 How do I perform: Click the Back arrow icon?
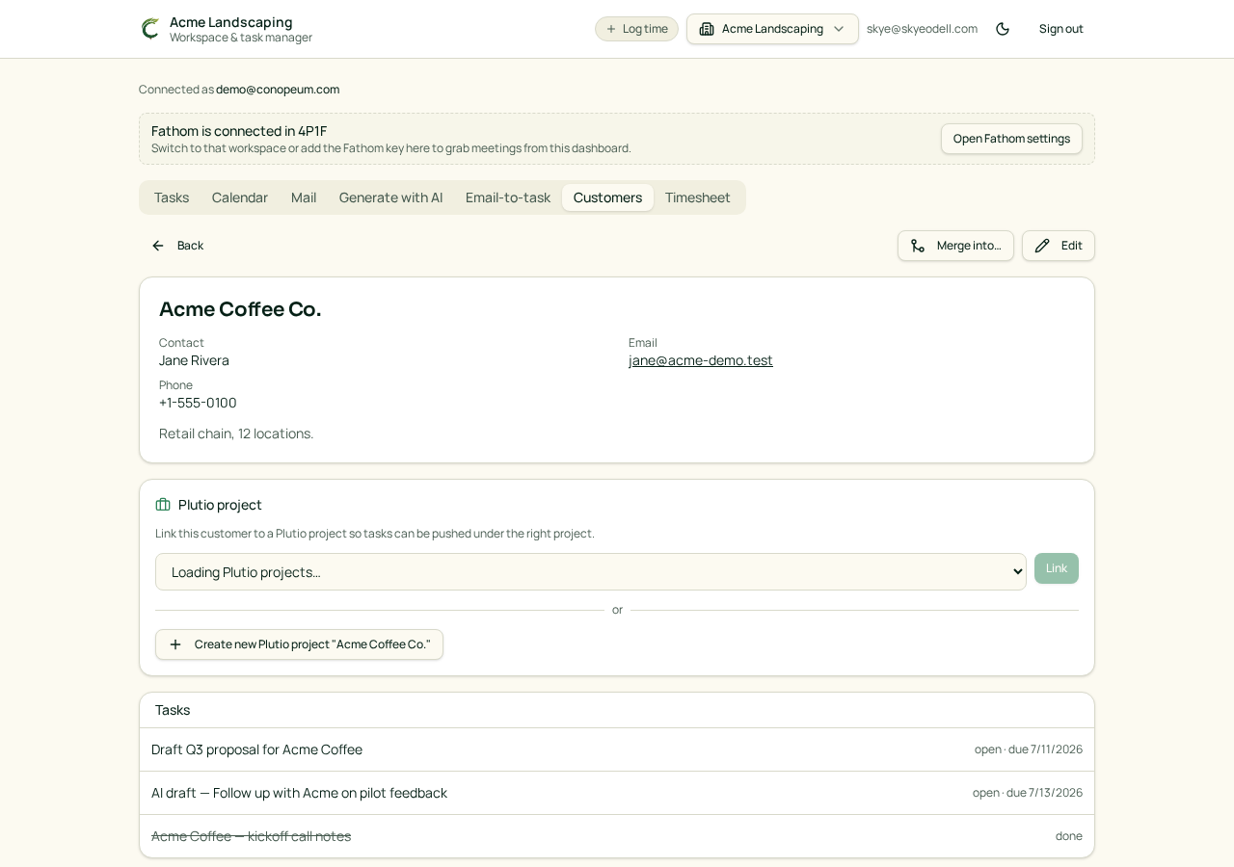click(158, 246)
